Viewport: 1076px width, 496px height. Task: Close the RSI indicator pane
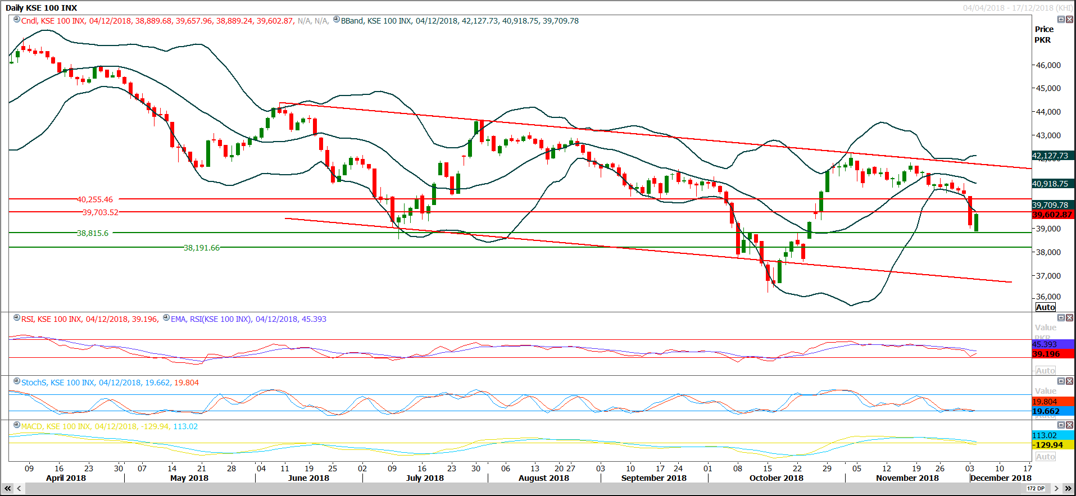click(1069, 318)
